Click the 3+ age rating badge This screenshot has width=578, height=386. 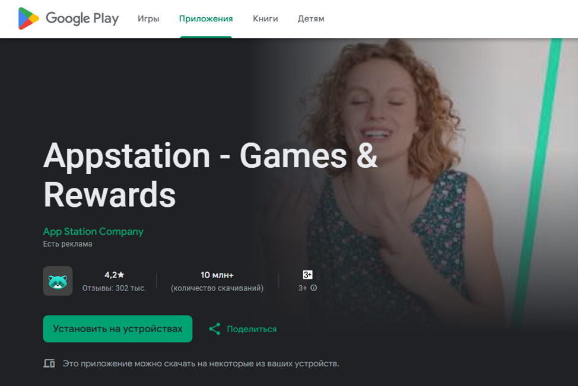coord(307,275)
